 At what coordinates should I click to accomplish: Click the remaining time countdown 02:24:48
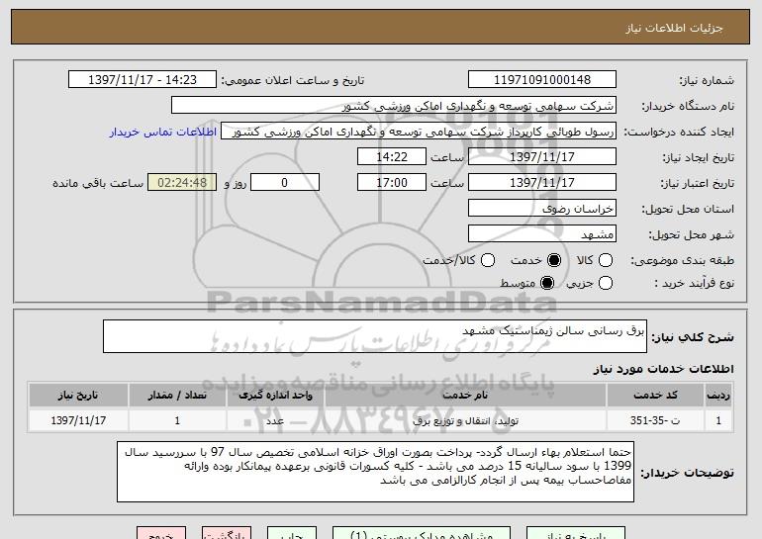[x=182, y=183]
